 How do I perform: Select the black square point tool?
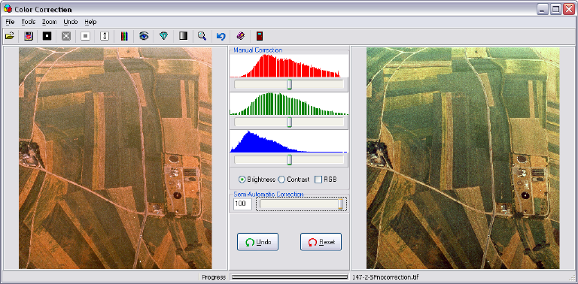coord(47,36)
